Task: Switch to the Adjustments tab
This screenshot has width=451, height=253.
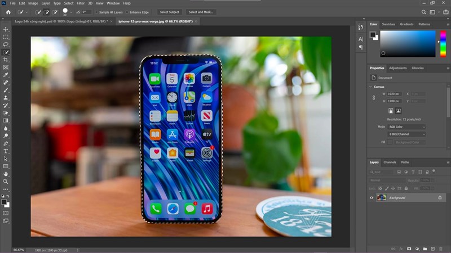Action: pyautogui.click(x=398, y=68)
